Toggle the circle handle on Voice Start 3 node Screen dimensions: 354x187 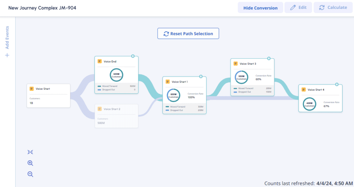pyautogui.click(x=269, y=58)
